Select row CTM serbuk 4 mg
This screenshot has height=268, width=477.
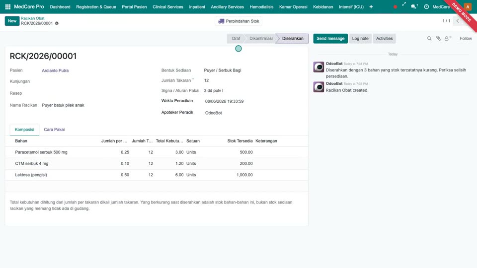point(157,163)
